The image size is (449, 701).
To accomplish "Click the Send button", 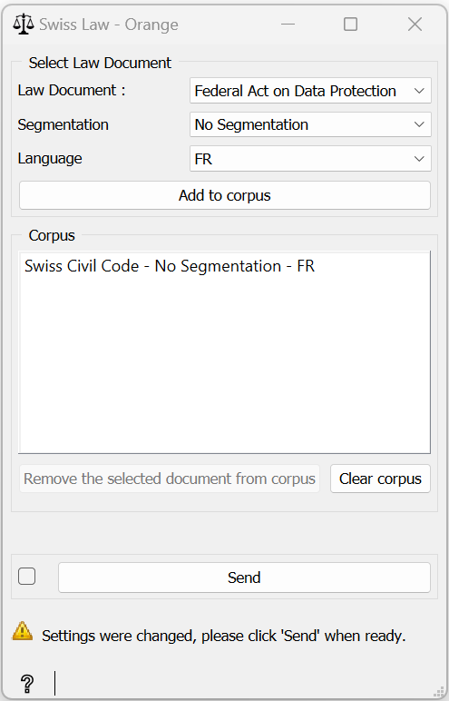I will click(244, 578).
